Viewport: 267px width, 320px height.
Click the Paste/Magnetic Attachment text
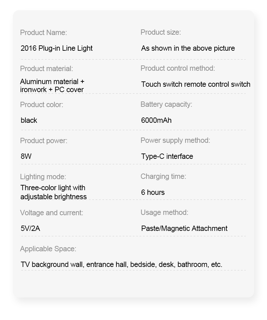click(184, 228)
